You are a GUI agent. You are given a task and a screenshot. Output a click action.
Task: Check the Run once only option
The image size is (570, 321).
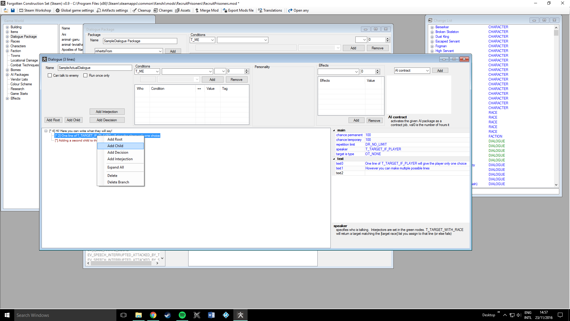[85, 75]
